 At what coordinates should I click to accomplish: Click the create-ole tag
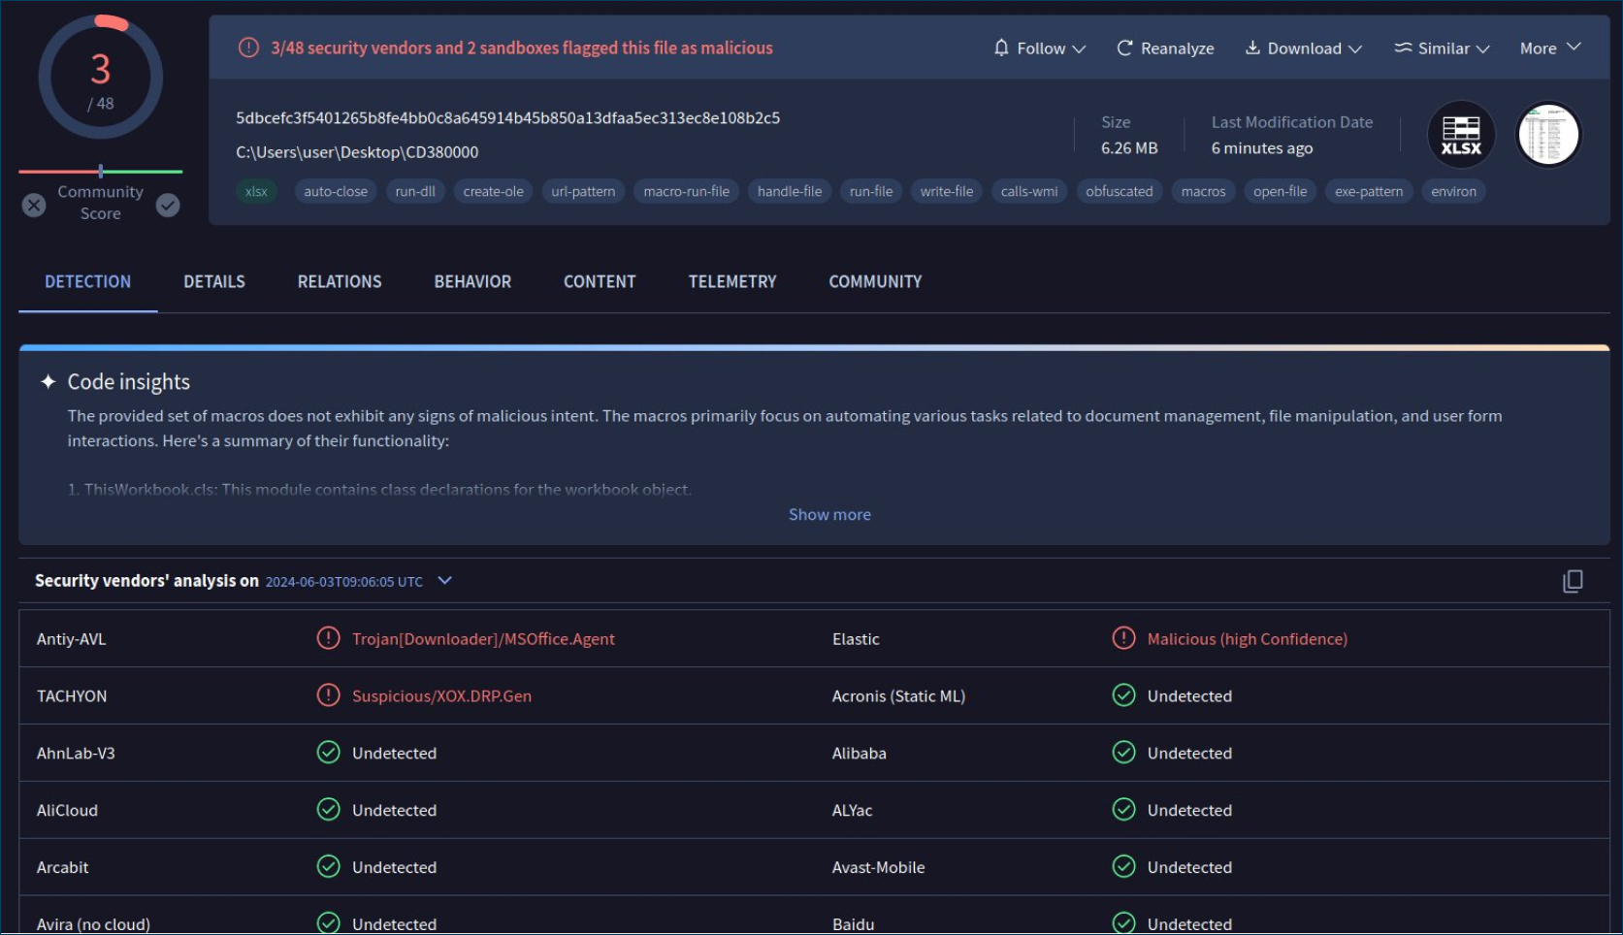click(494, 191)
